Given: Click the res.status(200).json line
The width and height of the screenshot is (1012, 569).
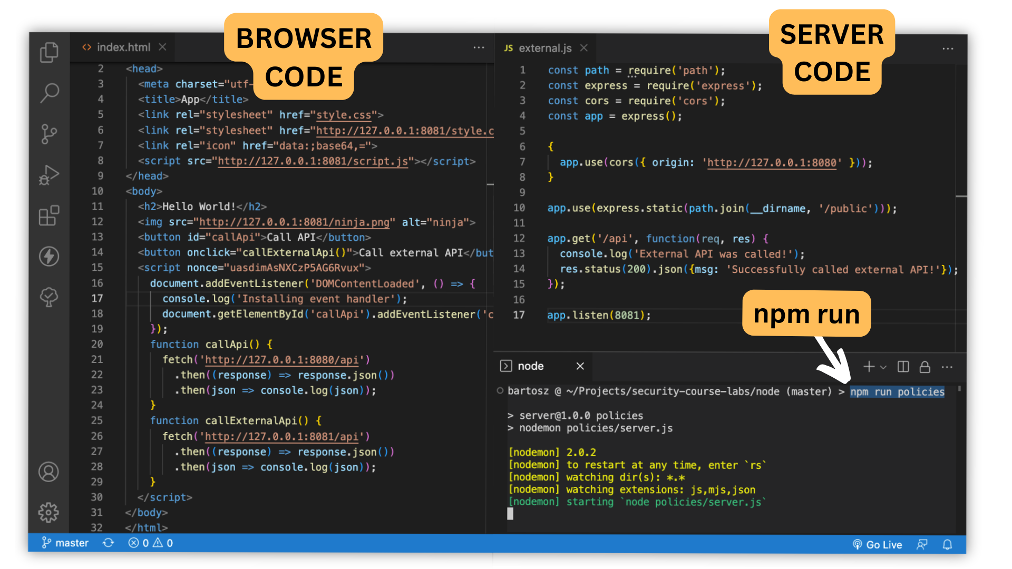Looking at the screenshot, I should click(x=759, y=270).
